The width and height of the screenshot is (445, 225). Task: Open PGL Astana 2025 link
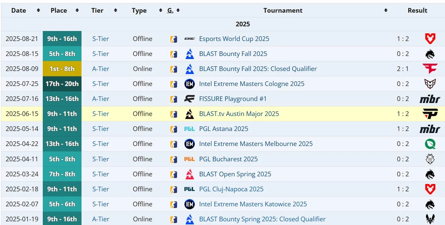pyautogui.click(x=224, y=129)
